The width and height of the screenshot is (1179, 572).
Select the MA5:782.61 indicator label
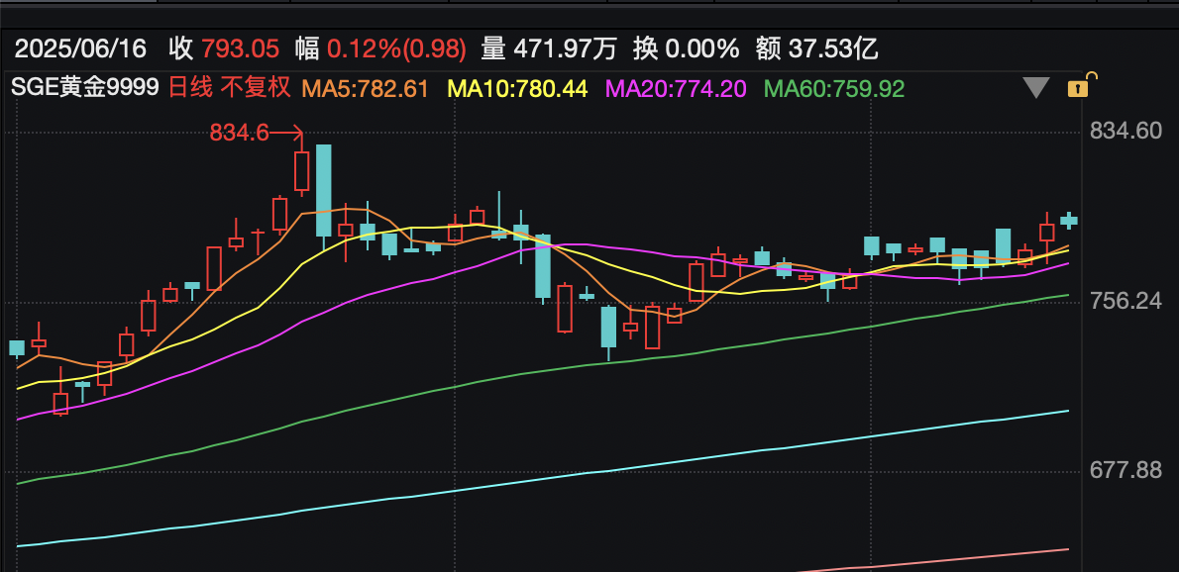(366, 89)
